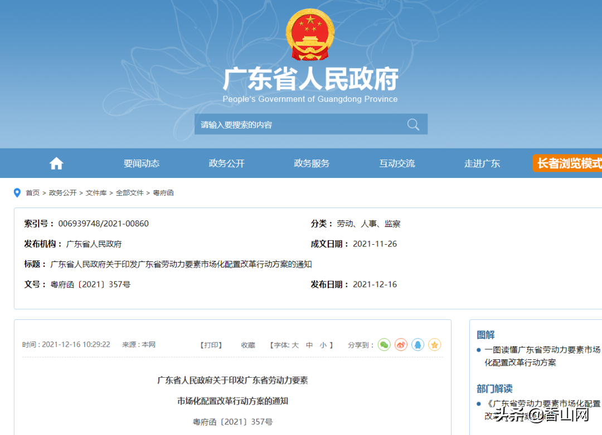Screen dimensions: 602x435
Task: Enable 长者浏览模式 elder browsing mode
Action: (x=567, y=164)
